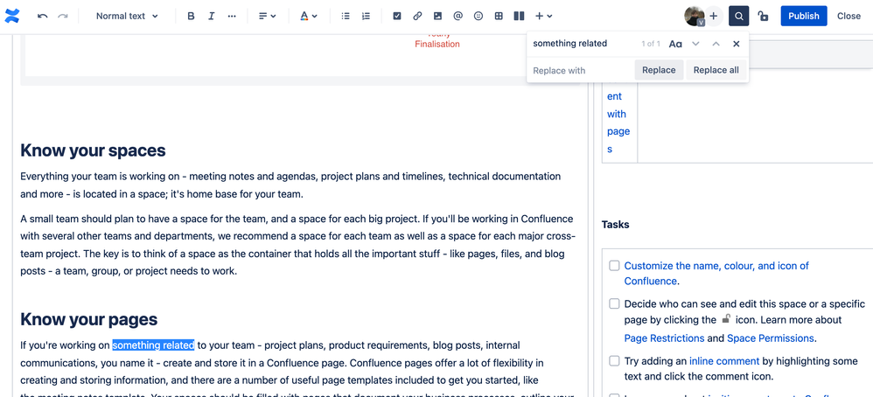
Task: Go to previous search match
Action: point(716,44)
